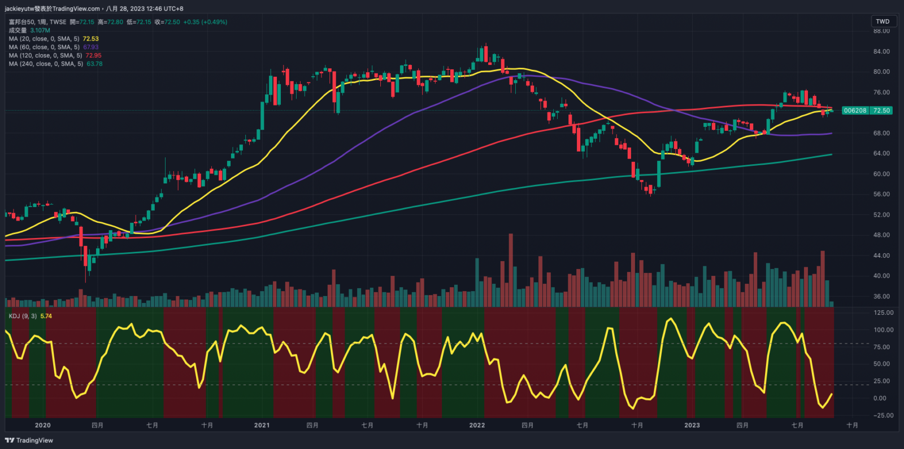Click the yellow KDJ value 5.74
This screenshot has height=449, width=904.
coord(46,316)
